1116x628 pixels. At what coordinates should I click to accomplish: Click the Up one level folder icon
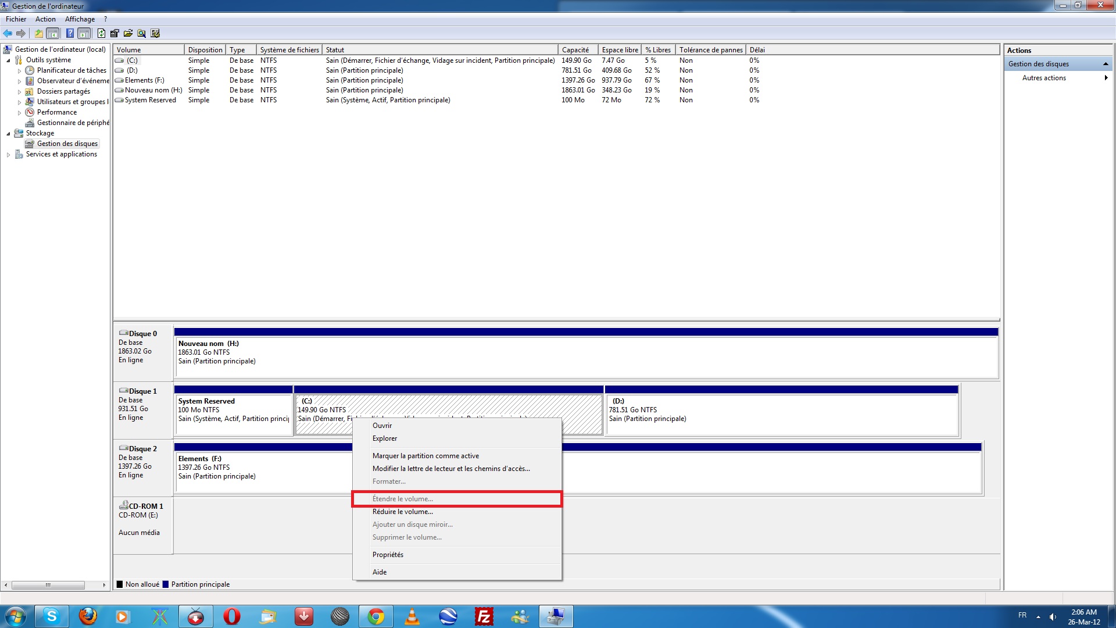click(38, 33)
